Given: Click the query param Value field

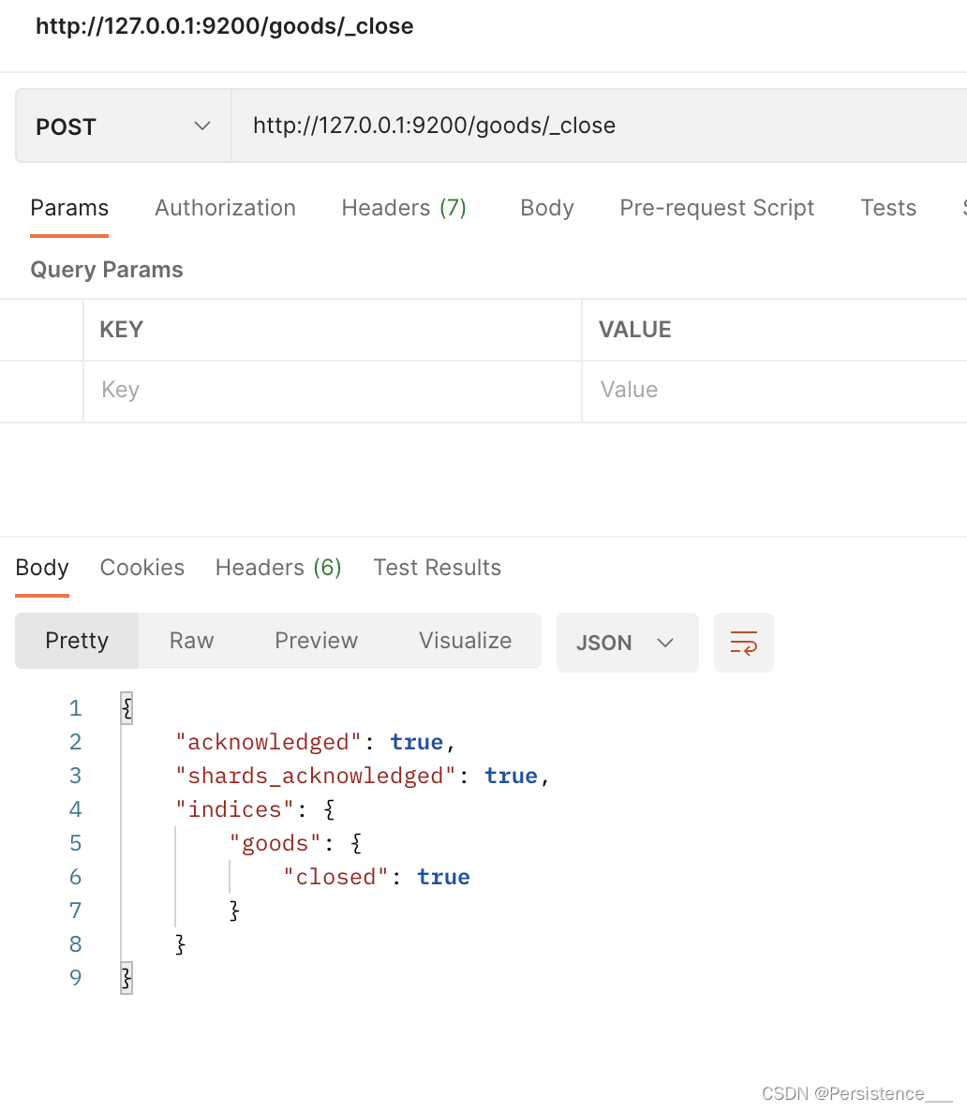Looking at the screenshot, I should (774, 390).
